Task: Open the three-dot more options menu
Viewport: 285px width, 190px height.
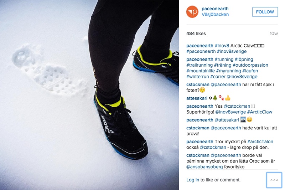Action: click(274, 180)
